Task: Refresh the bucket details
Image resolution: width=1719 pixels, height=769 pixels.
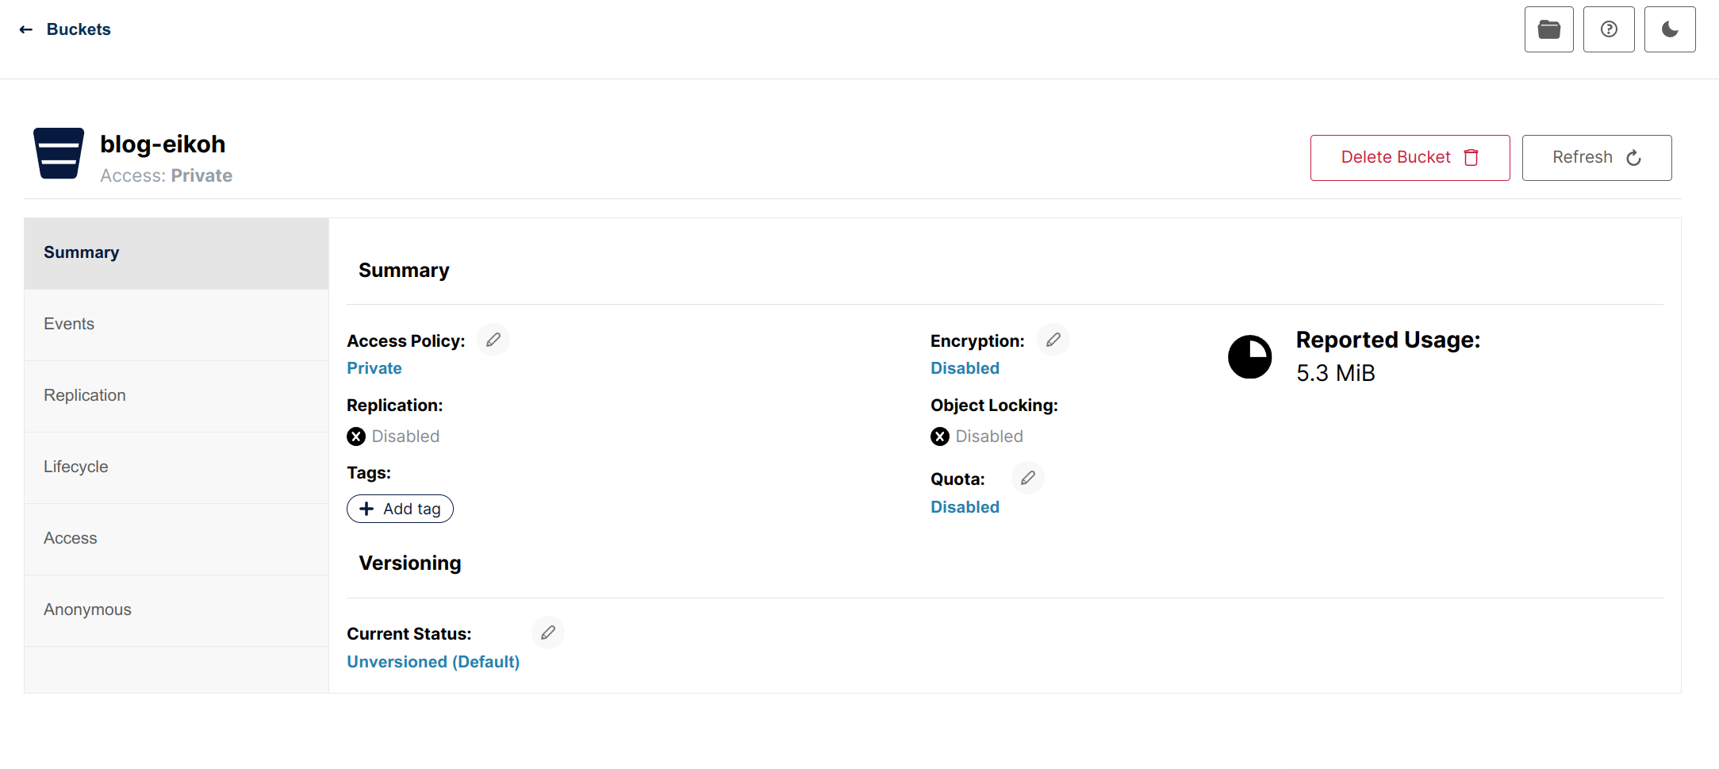Action: tap(1596, 158)
